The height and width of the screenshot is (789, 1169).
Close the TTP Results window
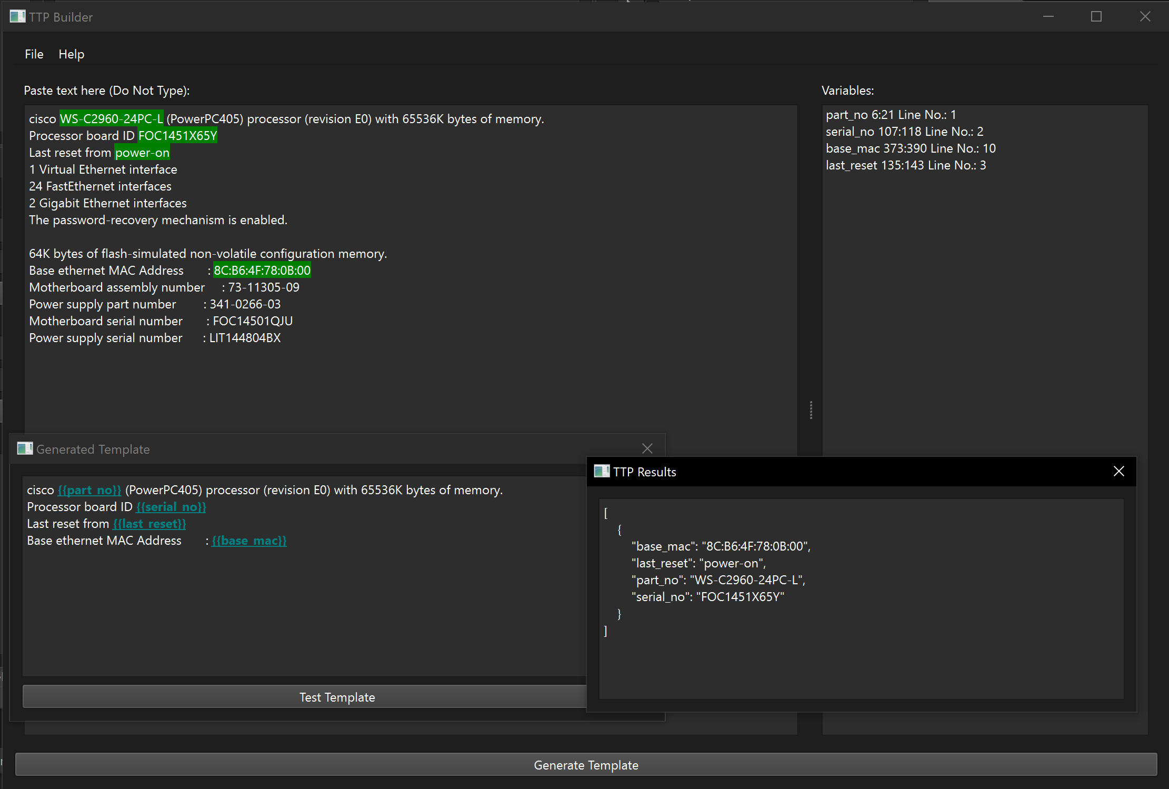click(1119, 471)
